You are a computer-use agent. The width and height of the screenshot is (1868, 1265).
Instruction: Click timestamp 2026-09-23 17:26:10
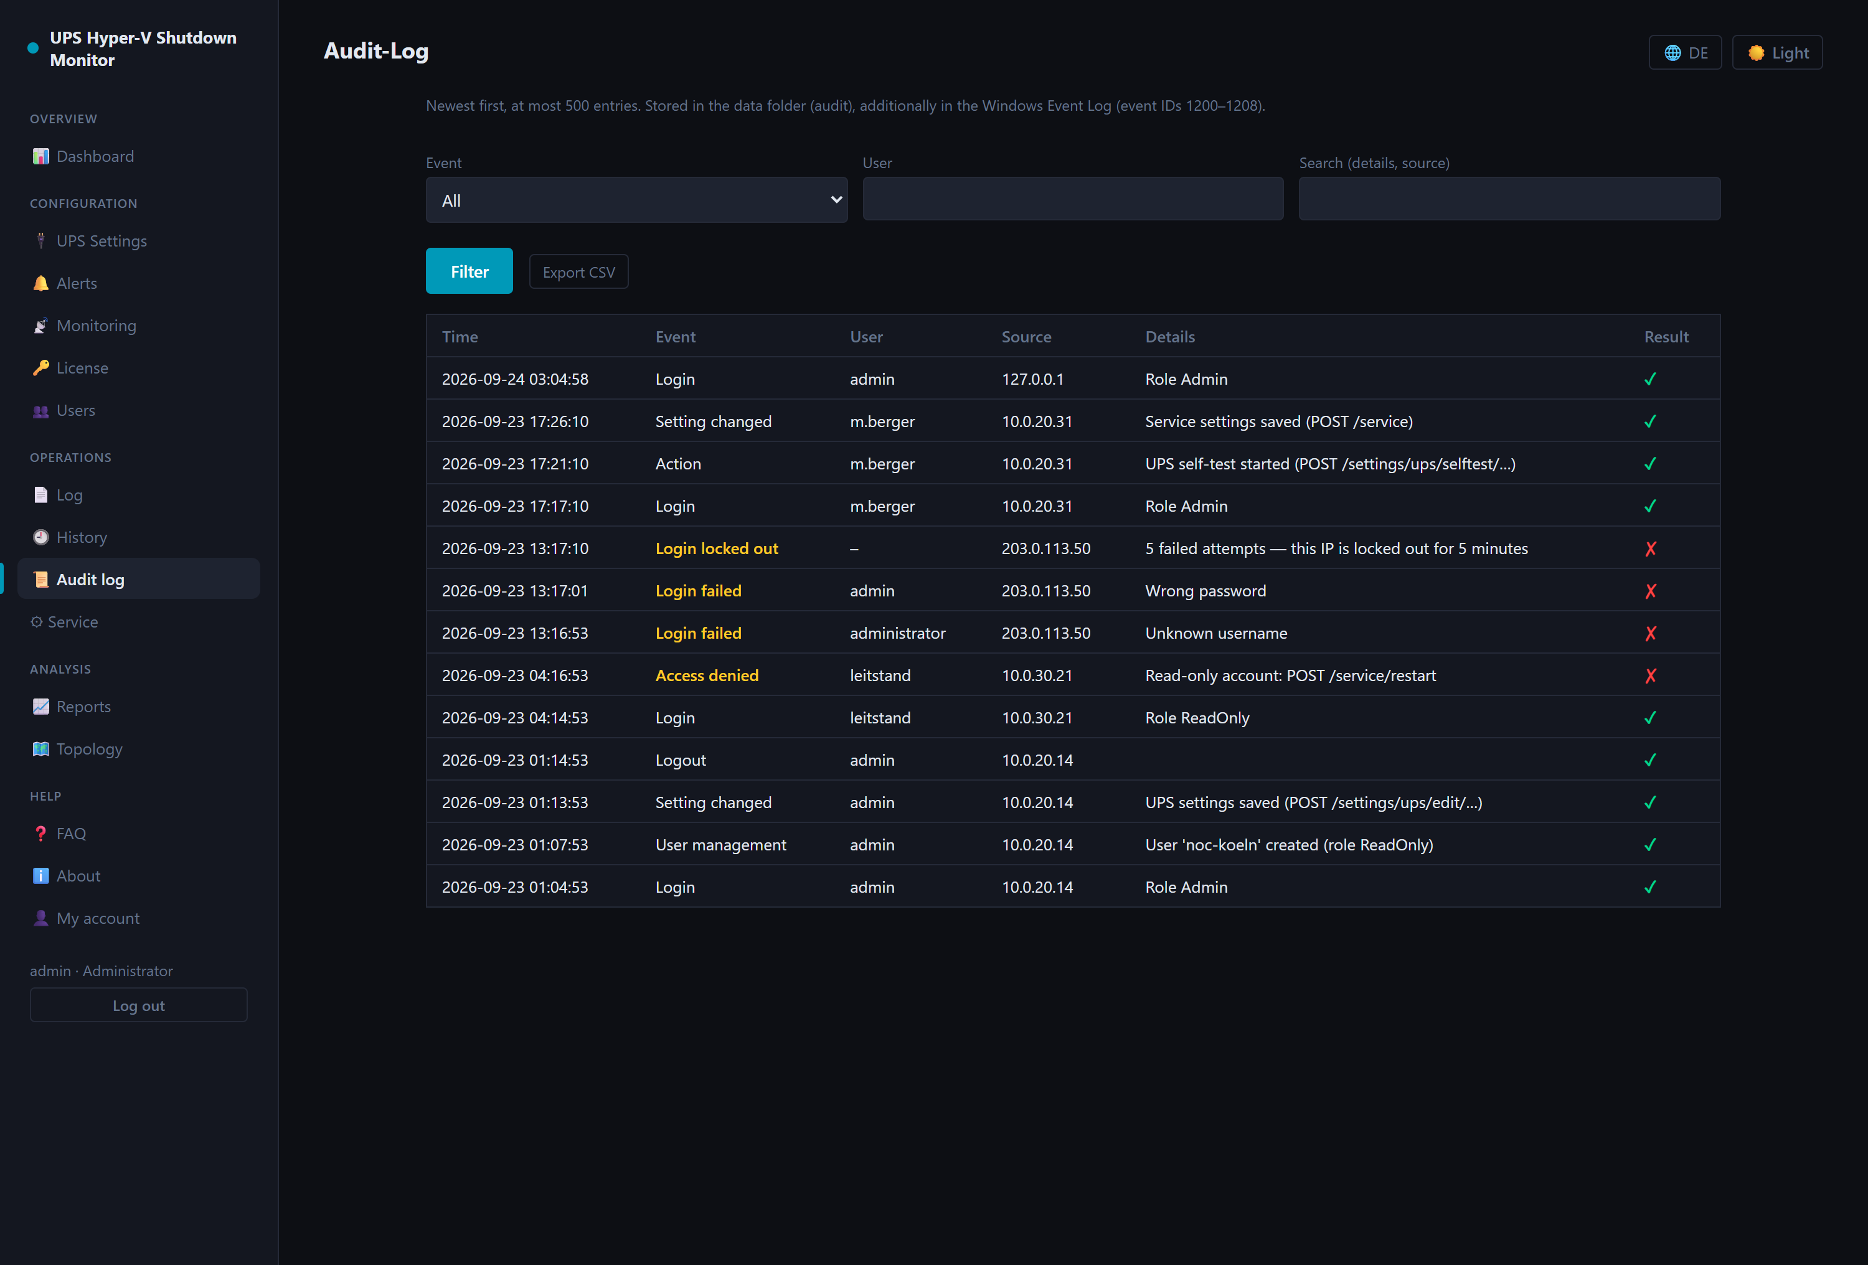[515, 421]
